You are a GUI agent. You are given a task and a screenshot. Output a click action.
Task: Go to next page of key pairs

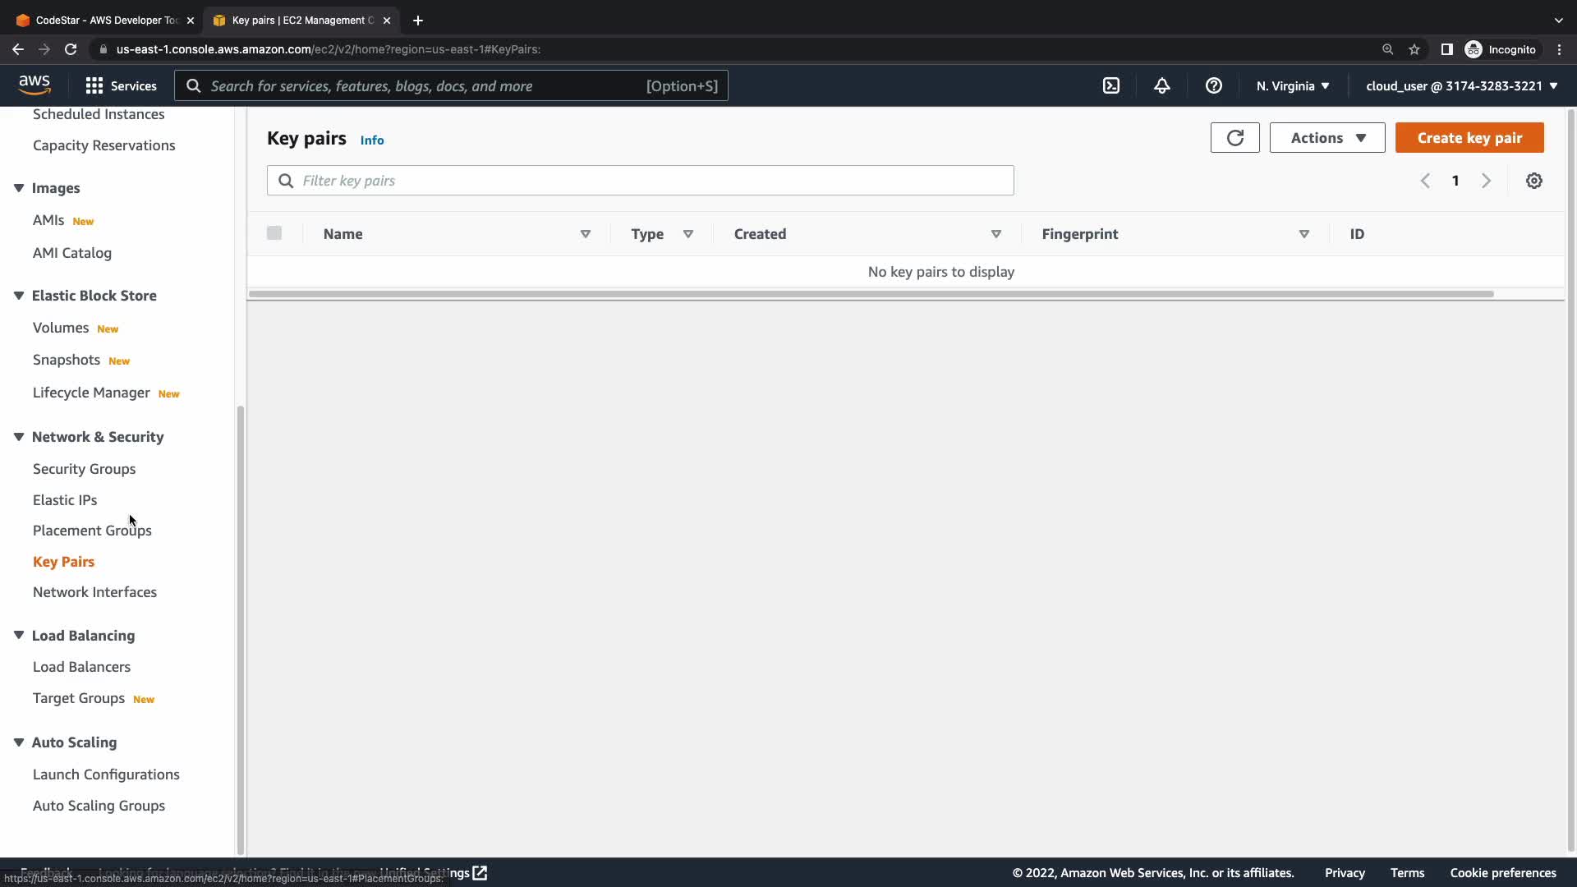coord(1486,181)
